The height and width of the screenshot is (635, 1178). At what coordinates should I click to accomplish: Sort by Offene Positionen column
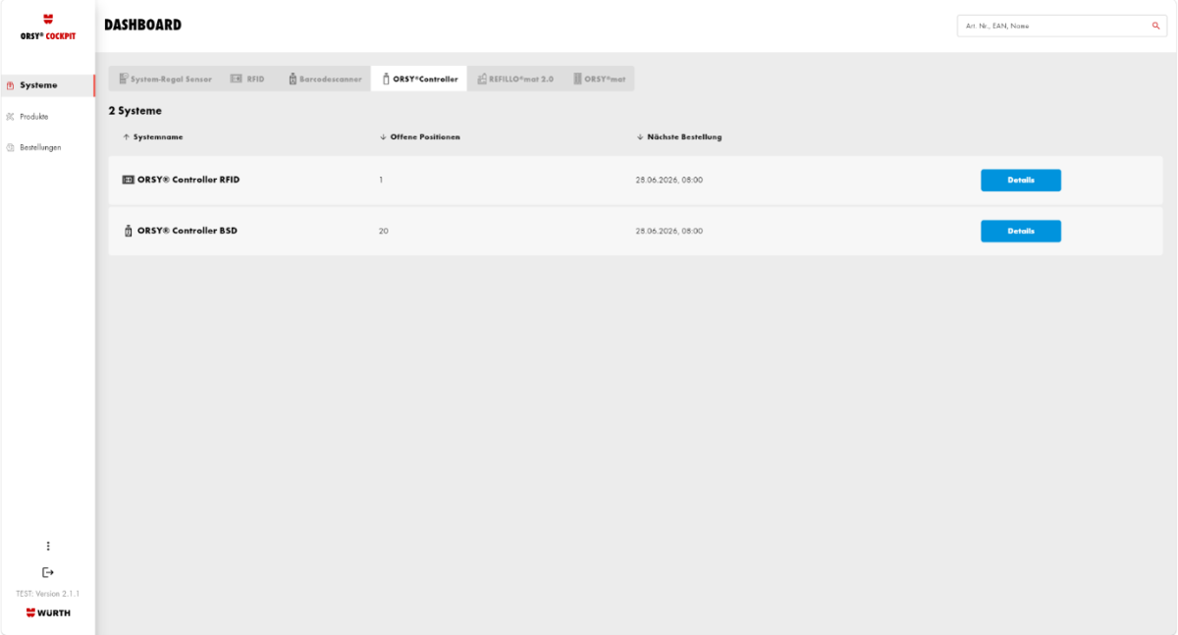pyautogui.click(x=419, y=136)
